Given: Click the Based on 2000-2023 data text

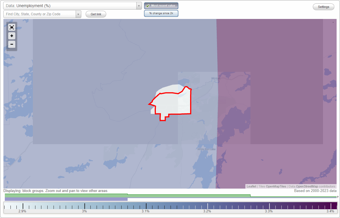Looking at the screenshot, I should point(315,191).
